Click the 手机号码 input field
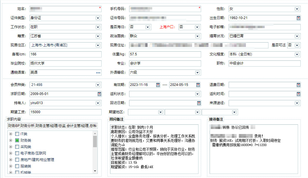 click(x=165, y=9)
